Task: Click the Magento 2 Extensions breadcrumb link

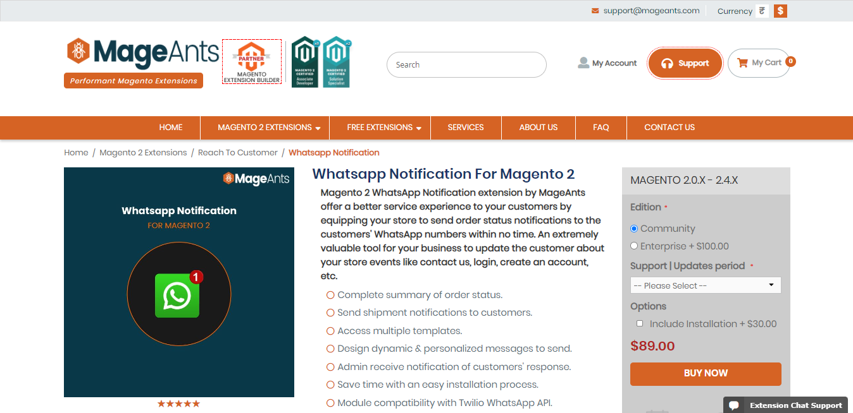Action: click(x=143, y=153)
